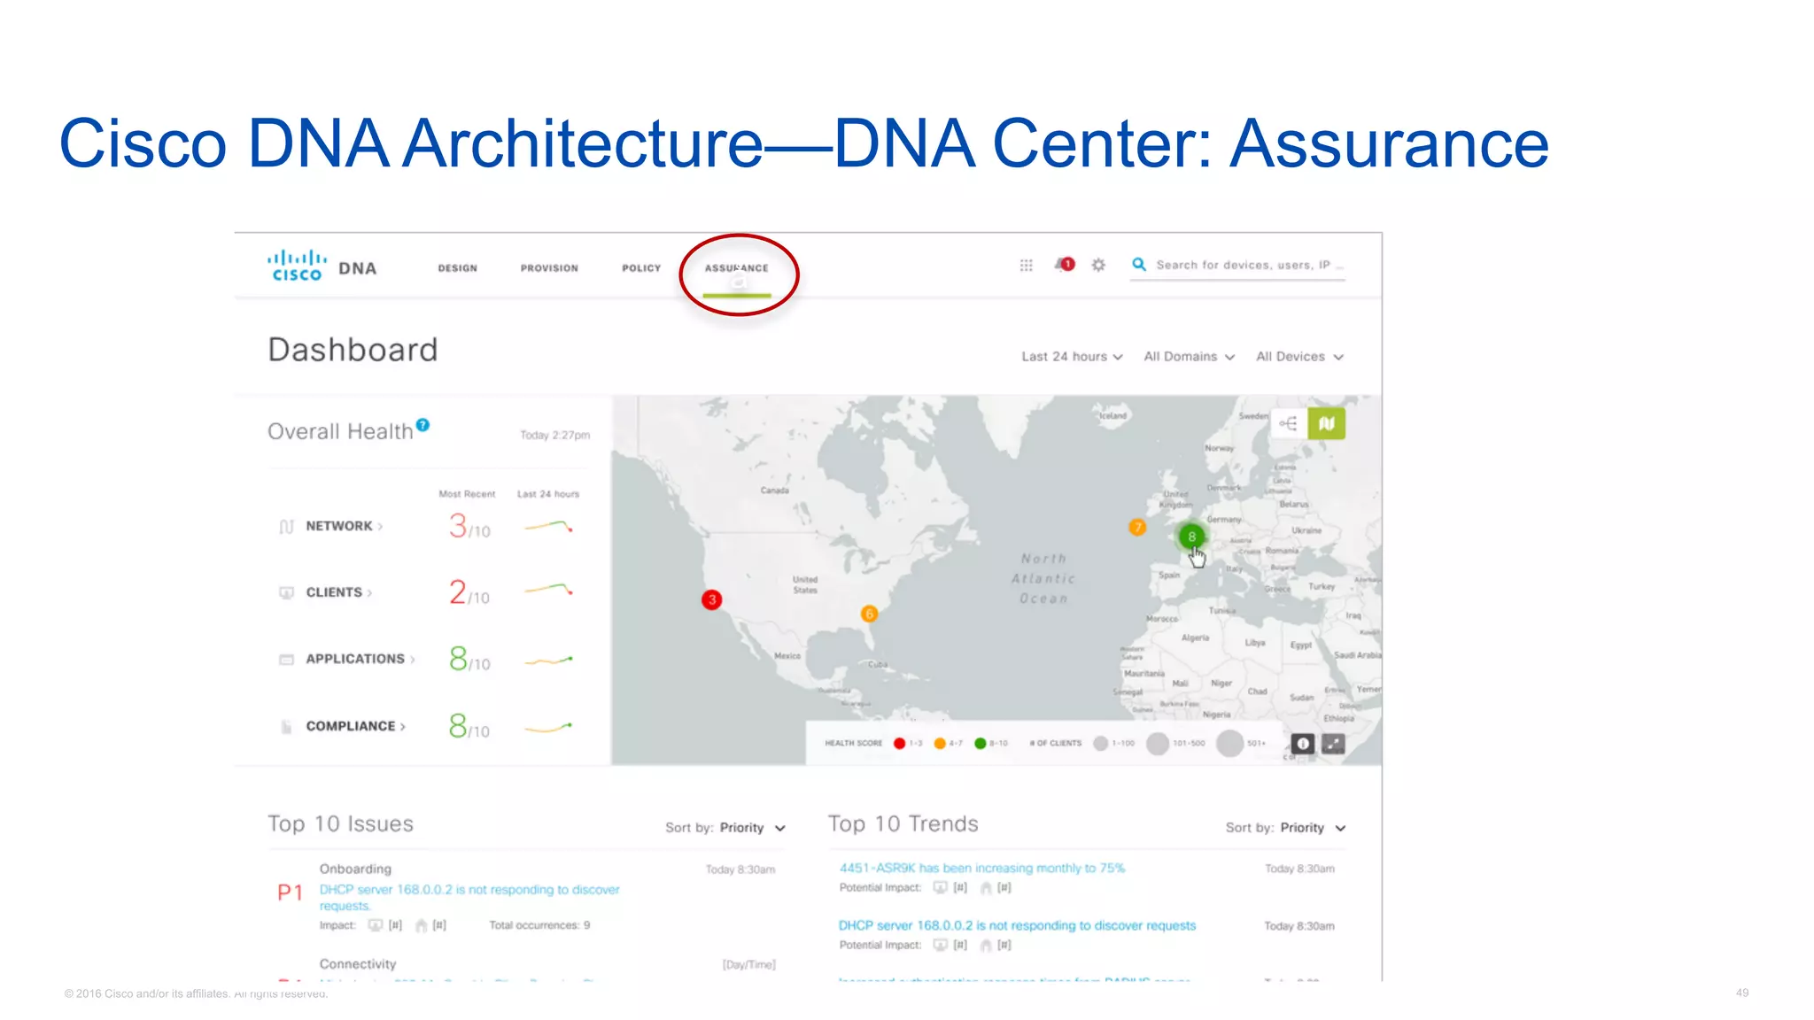
Task: Click the red 1-3 health legend dot
Action: 900,744
